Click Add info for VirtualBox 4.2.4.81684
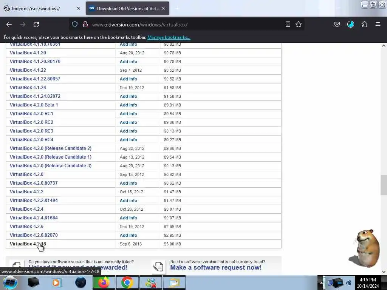This screenshot has height=290, width=387. tap(128, 218)
